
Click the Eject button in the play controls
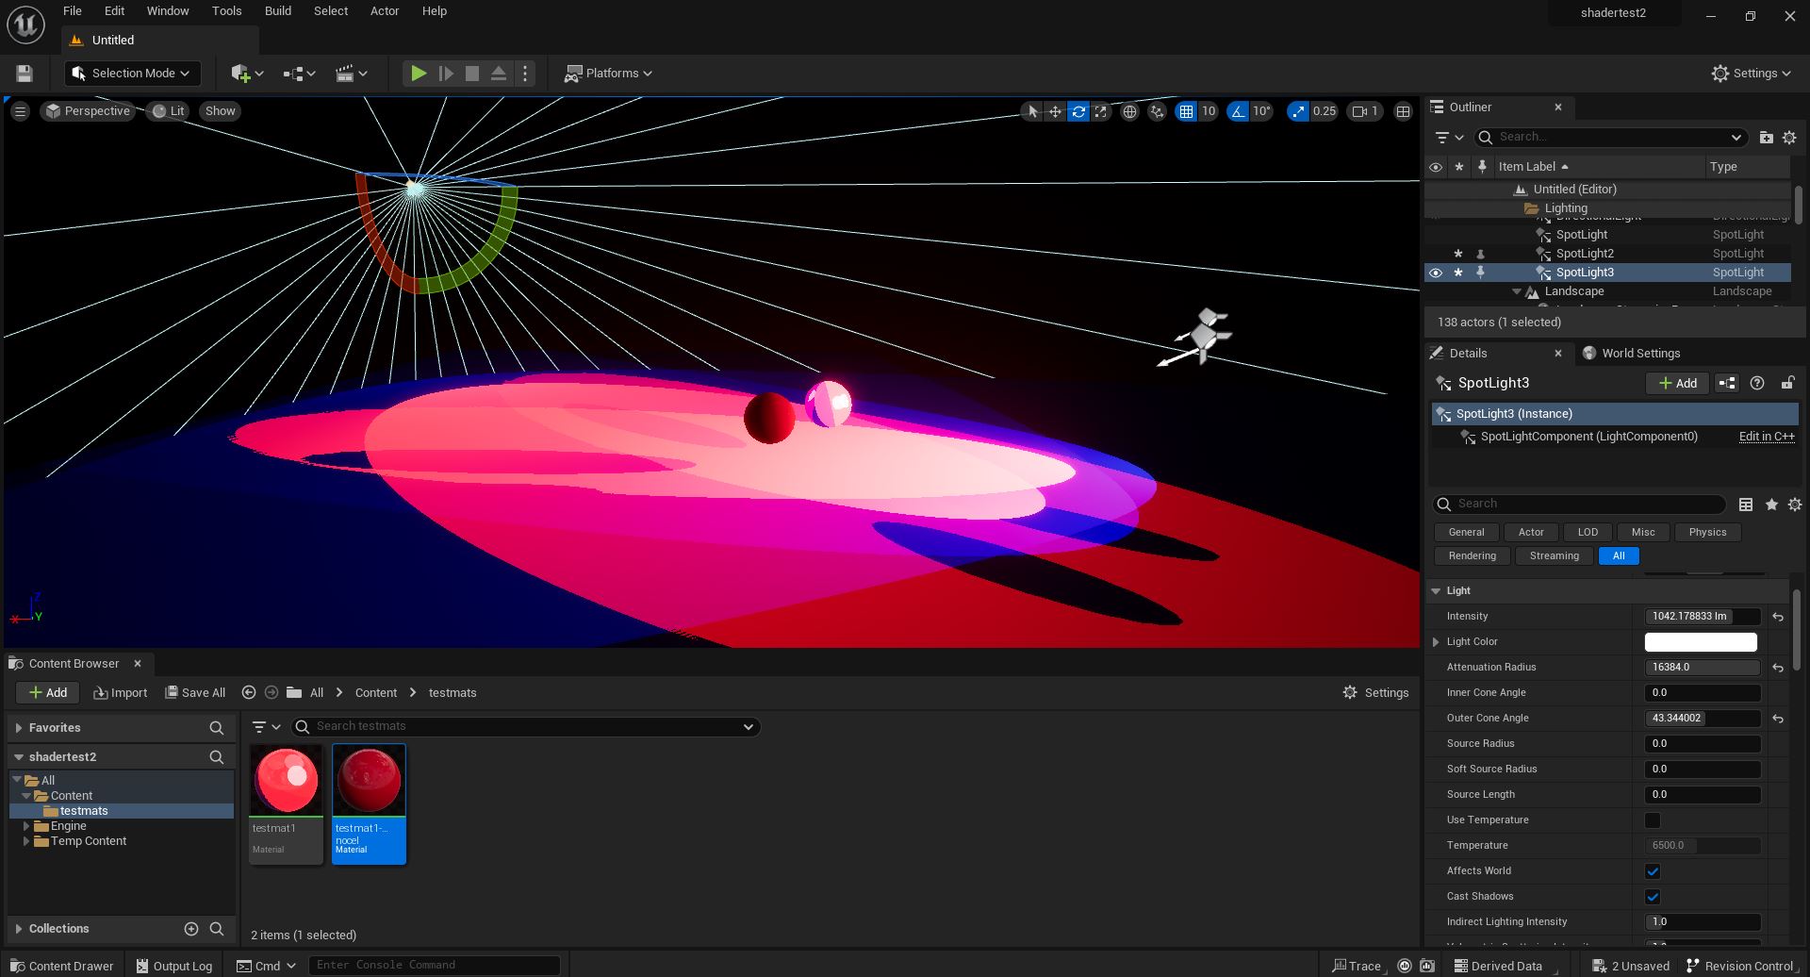pyautogui.click(x=499, y=73)
